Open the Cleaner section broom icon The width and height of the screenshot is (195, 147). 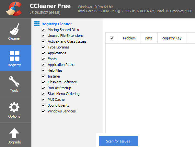[14, 29]
